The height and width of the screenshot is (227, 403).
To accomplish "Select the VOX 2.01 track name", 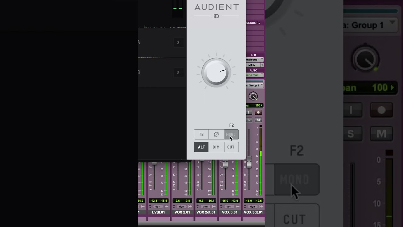I will point(182,212).
